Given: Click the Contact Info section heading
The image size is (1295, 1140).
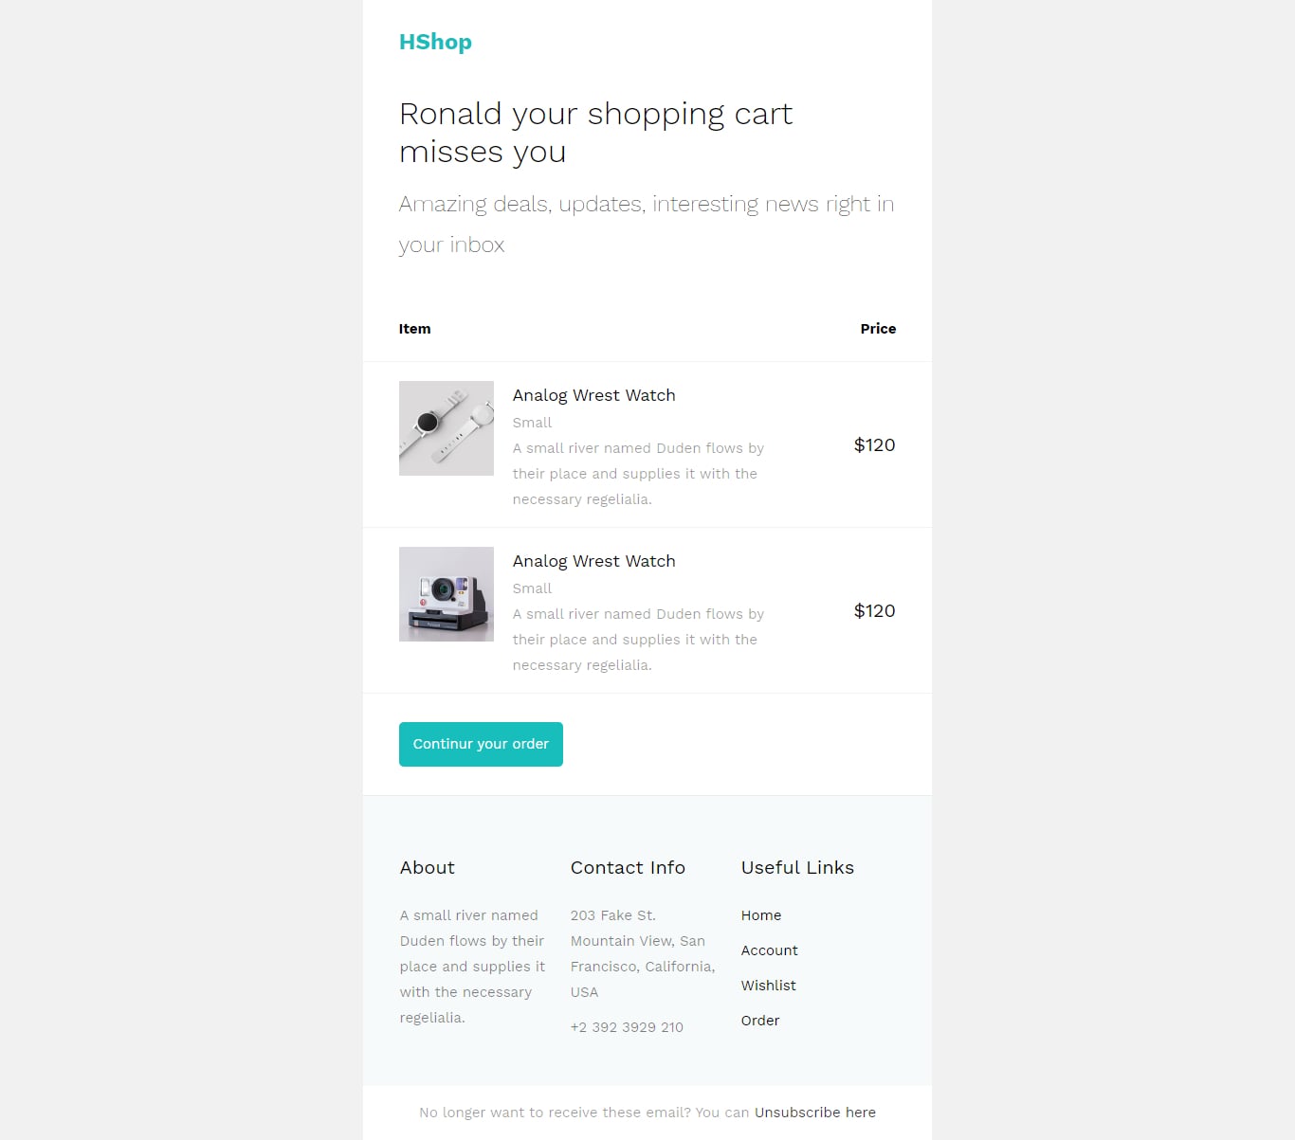Looking at the screenshot, I should point(628,867).
